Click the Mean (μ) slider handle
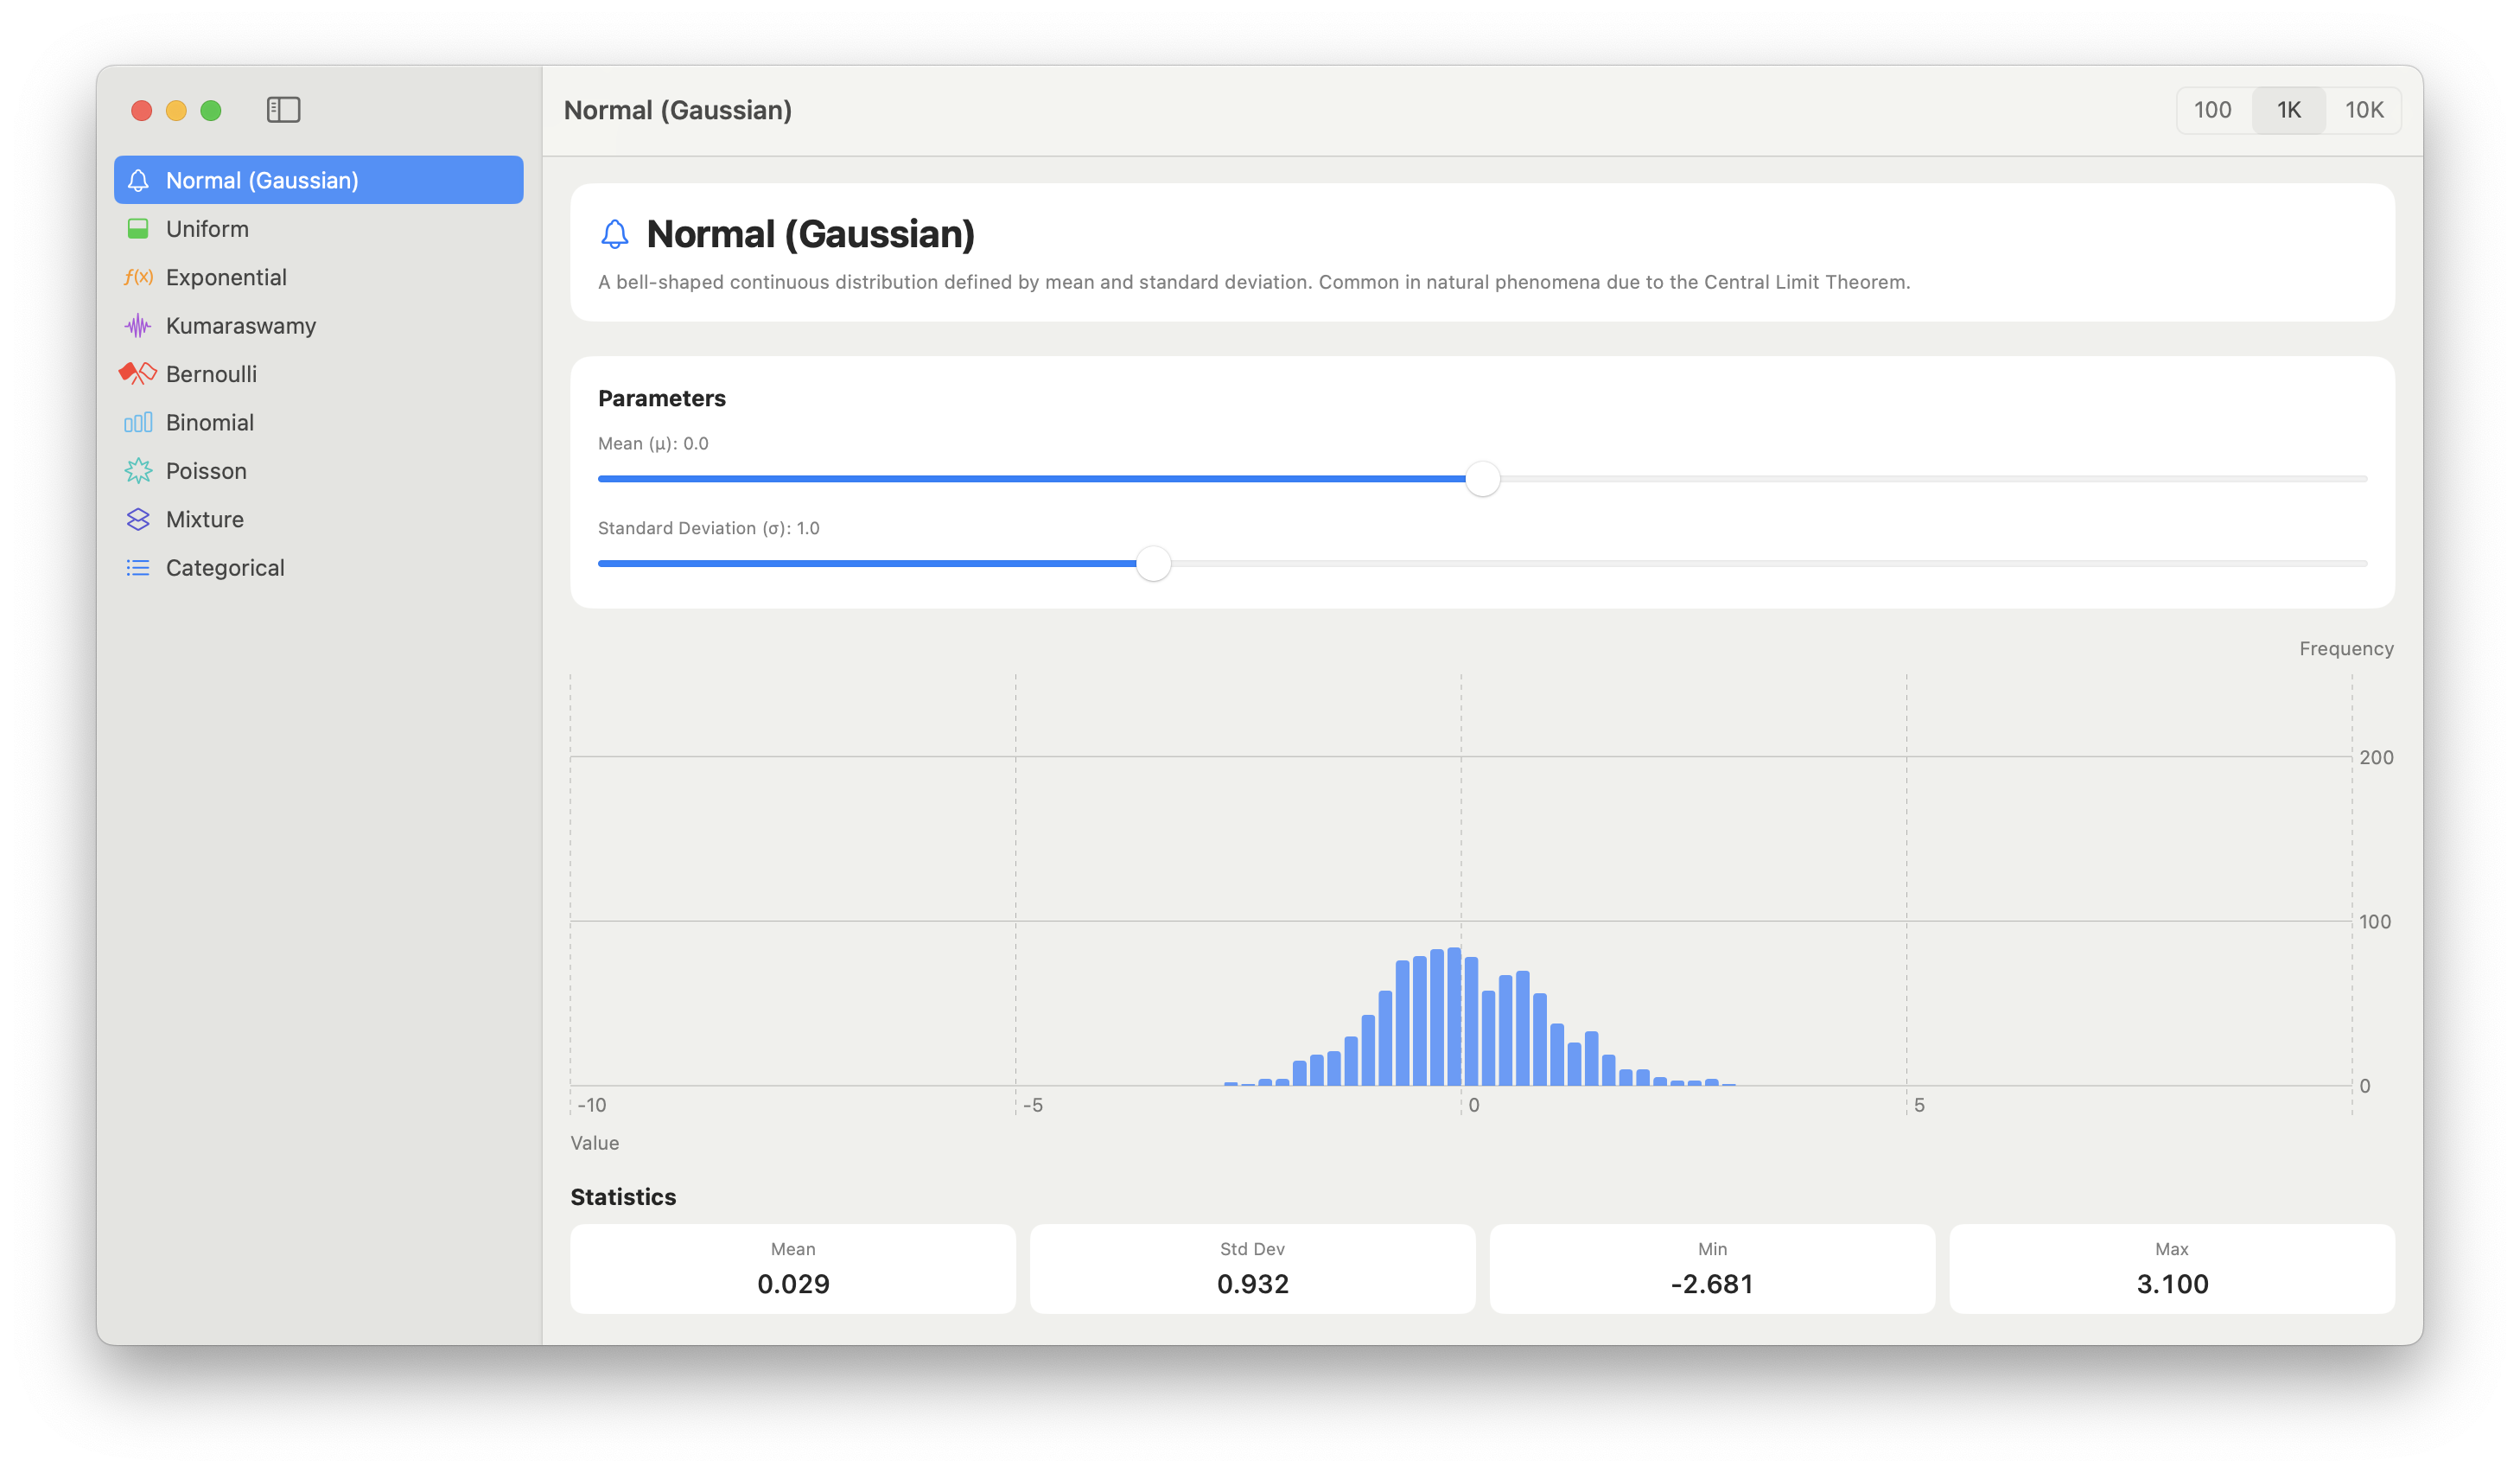Image resolution: width=2520 pixels, height=1473 pixels. click(1482, 479)
